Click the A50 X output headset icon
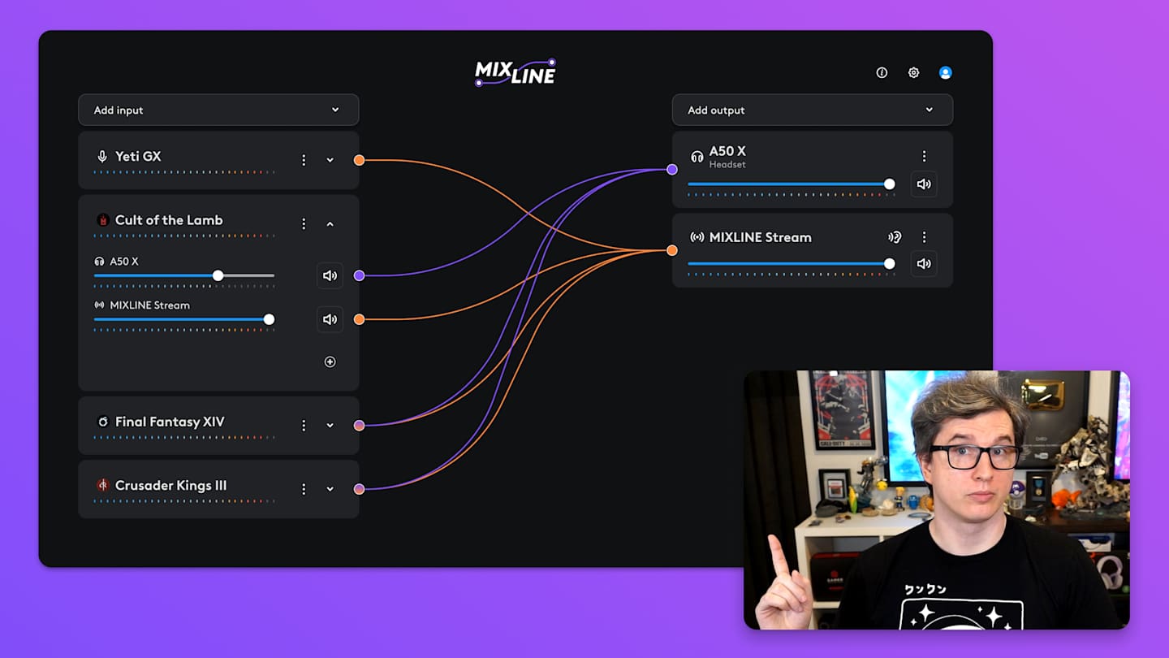Viewport: 1169px width, 658px height. tap(697, 156)
